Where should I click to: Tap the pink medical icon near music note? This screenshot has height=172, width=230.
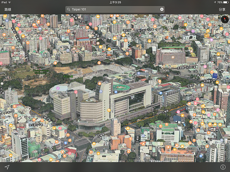tap(76, 92)
